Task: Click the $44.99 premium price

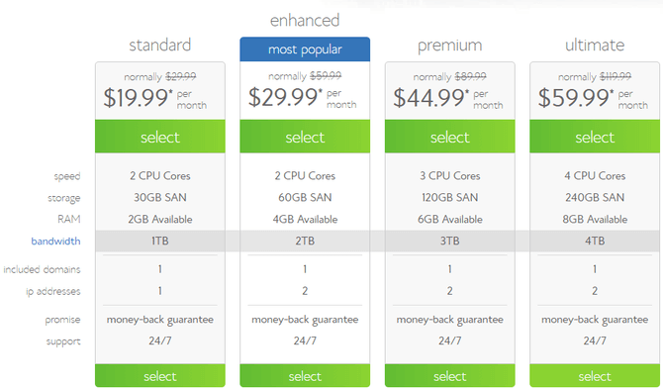Action: (431, 98)
